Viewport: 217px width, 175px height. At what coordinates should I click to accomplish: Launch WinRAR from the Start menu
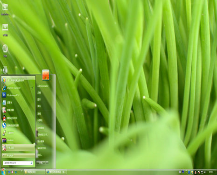pos(18,140)
